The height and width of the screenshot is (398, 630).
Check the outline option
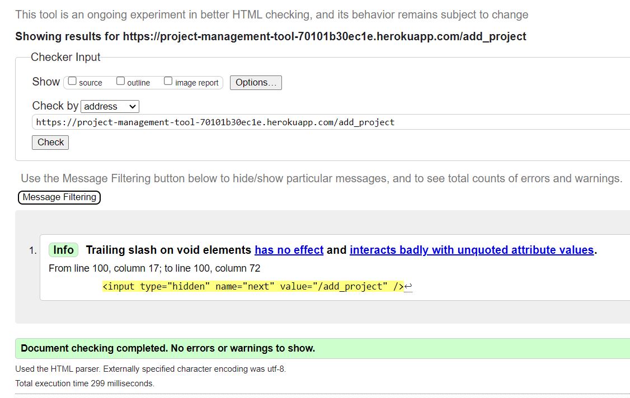click(120, 80)
